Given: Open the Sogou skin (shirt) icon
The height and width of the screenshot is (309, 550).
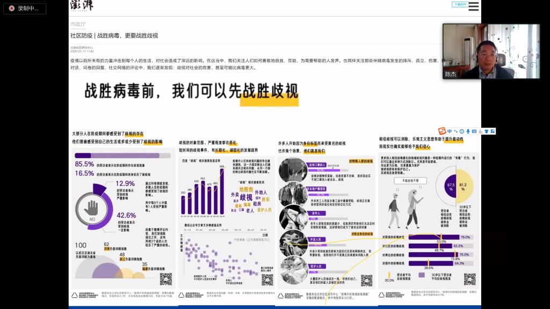Looking at the screenshot, I should pos(486,131).
